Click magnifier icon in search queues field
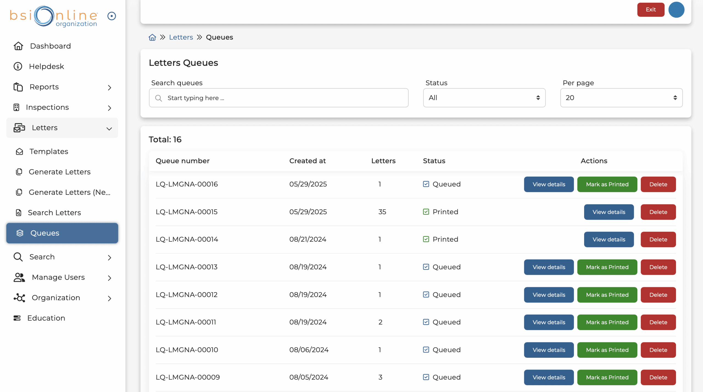The image size is (703, 392). pyautogui.click(x=158, y=98)
